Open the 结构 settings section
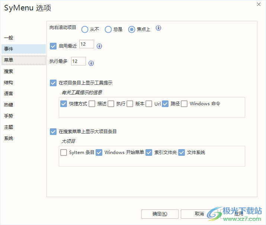The height and width of the screenshot is (225, 266). click(23, 83)
